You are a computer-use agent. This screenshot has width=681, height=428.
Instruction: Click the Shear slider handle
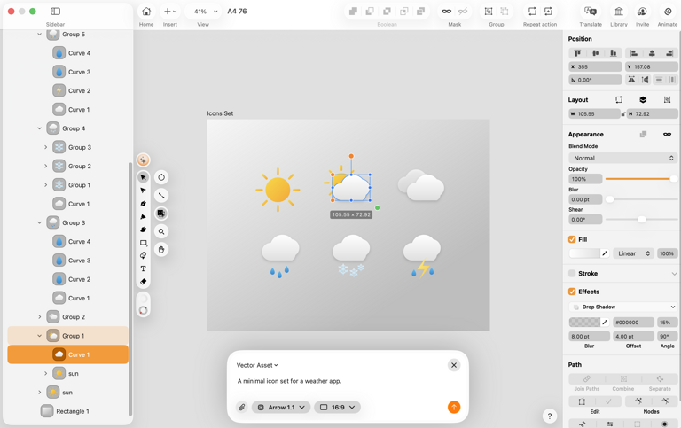point(641,220)
